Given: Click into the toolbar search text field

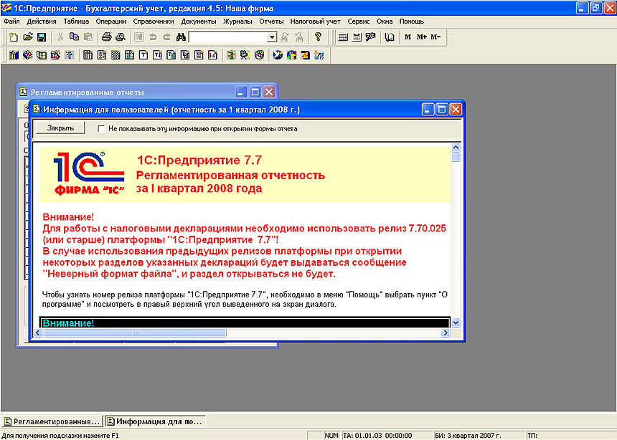Looking at the screenshot, I should point(229,37).
